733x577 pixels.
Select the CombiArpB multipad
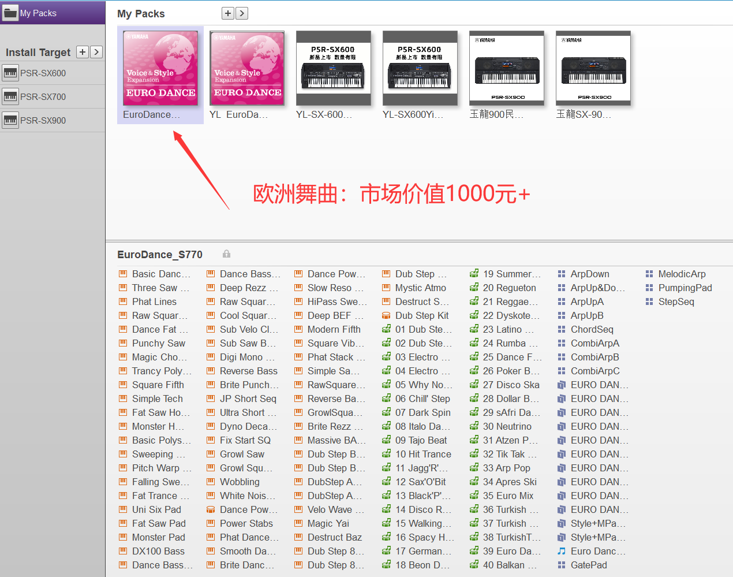tap(595, 357)
